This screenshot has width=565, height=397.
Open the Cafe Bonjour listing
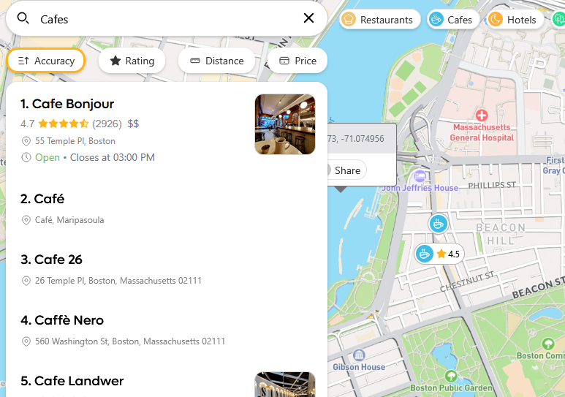coord(67,104)
